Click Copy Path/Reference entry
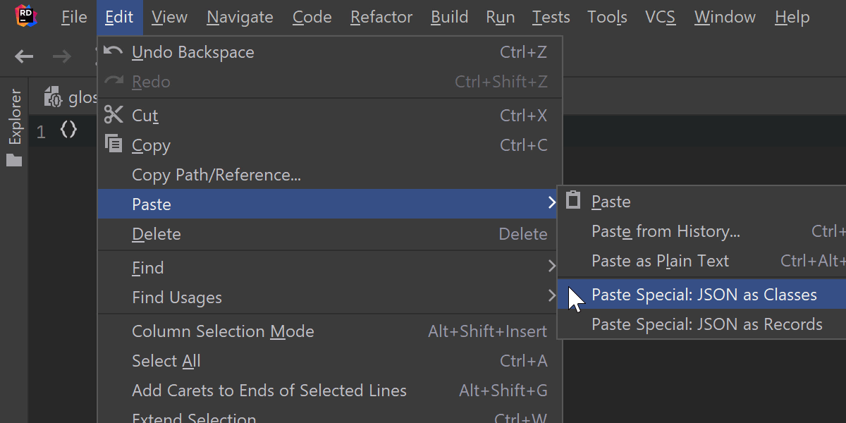Screen dimensions: 846x423 coord(216,175)
